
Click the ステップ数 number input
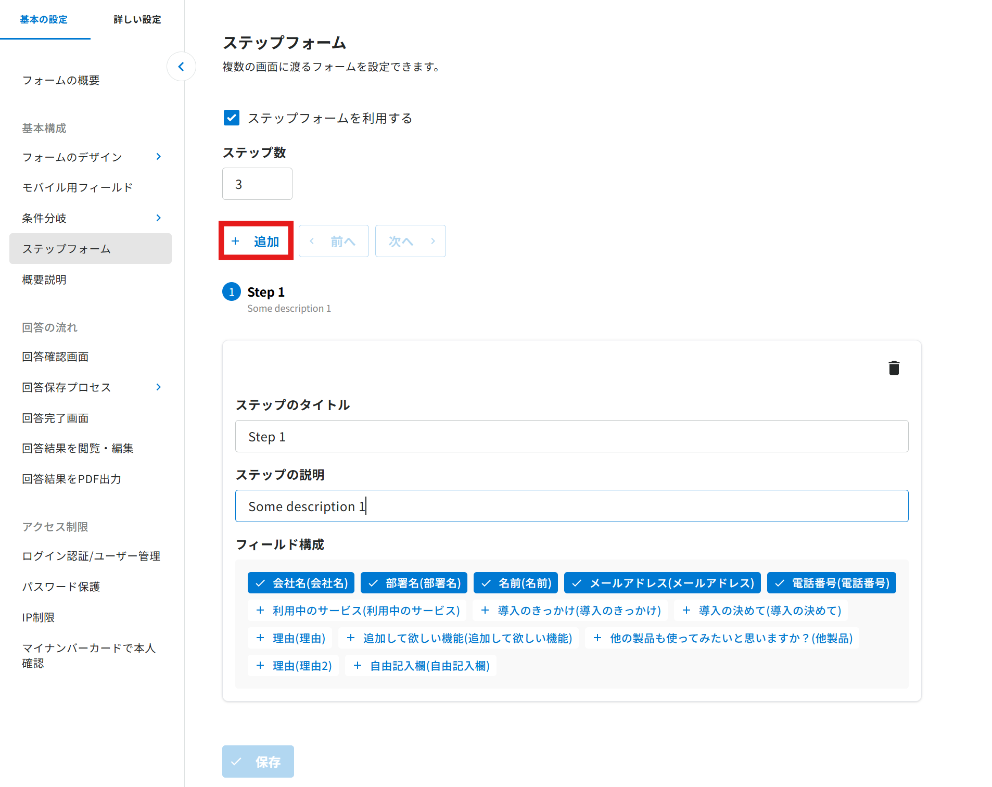(257, 184)
